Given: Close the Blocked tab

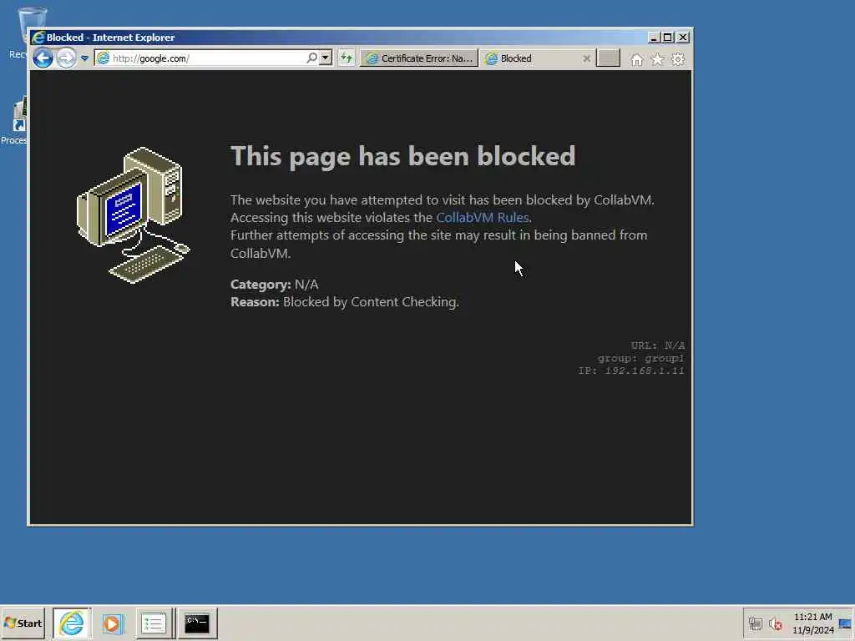Looking at the screenshot, I should (x=587, y=58).
